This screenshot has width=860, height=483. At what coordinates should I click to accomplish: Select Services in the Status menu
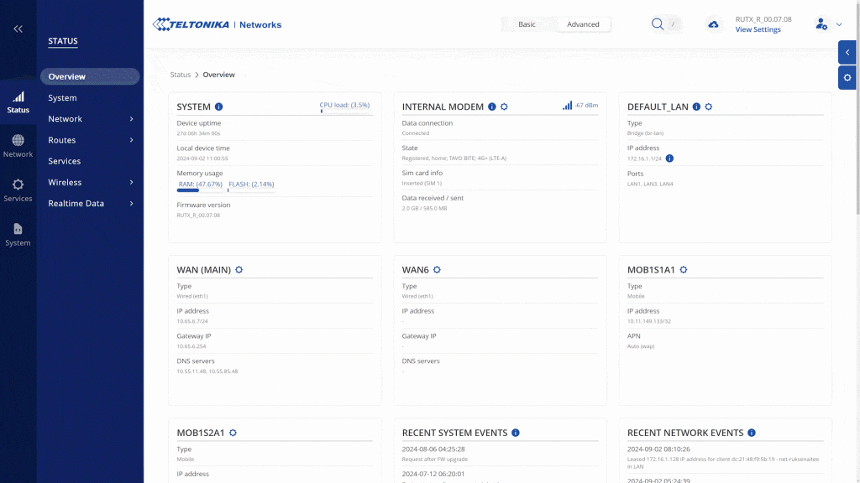pos(65,161)
